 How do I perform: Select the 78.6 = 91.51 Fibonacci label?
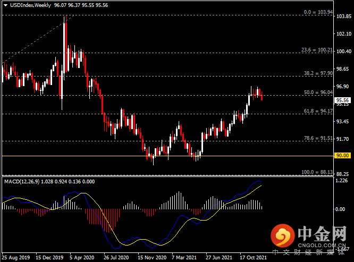click(318, 138)
